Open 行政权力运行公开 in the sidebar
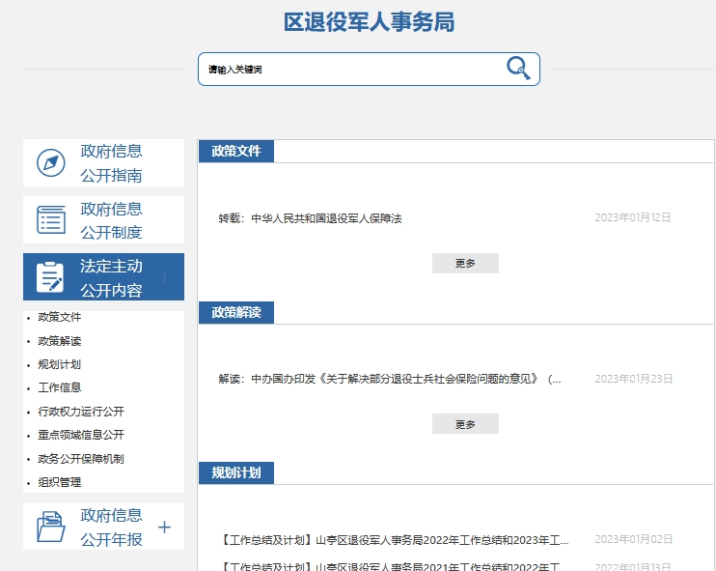This screenshot has height=571, width=716. tap(81, 412)
